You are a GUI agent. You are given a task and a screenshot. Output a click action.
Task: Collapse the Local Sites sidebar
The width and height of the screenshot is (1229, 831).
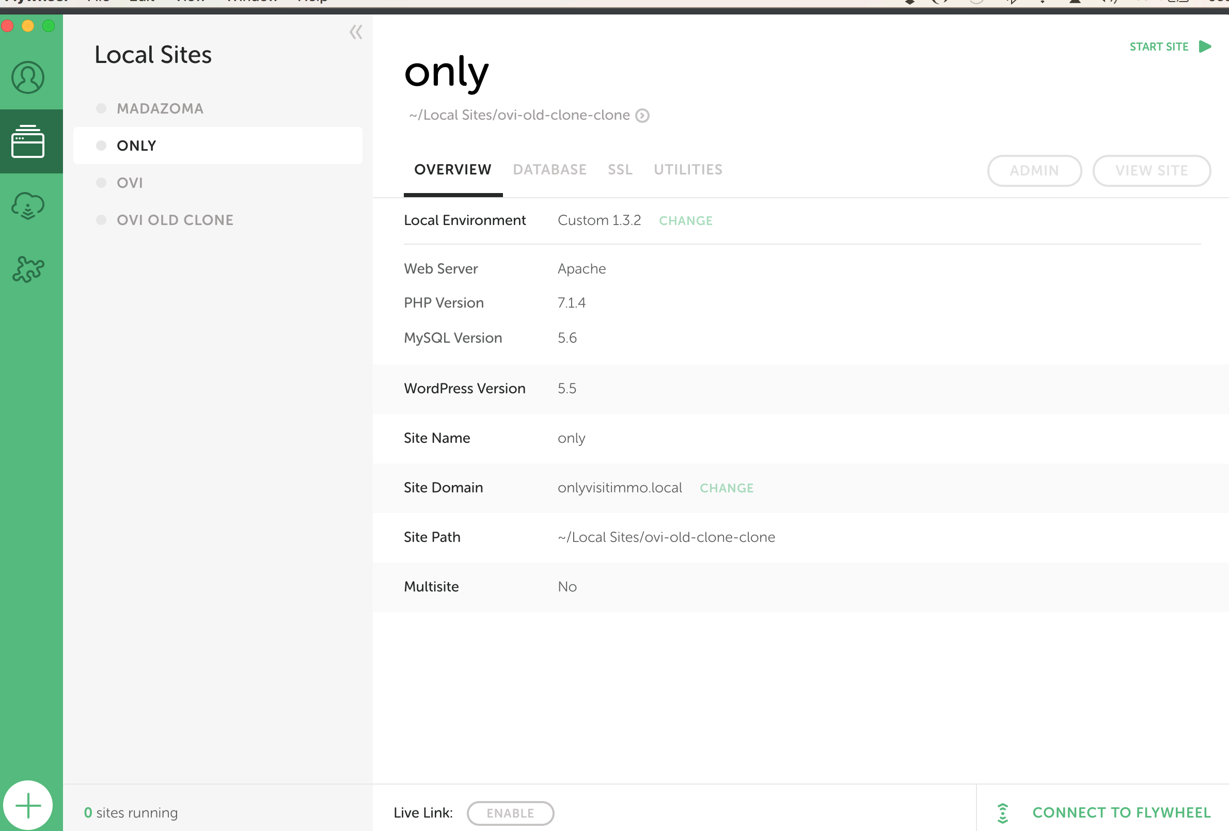[356, 32]
